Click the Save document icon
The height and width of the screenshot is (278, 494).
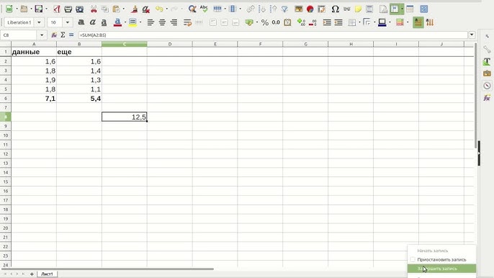38,9
